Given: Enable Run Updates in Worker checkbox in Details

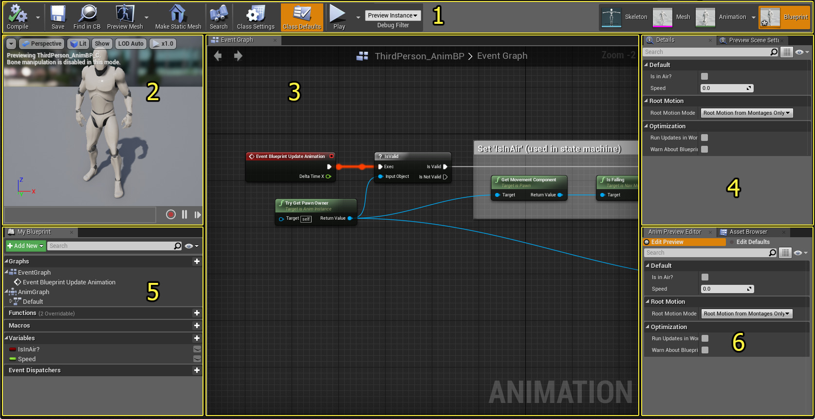Looking at the screenshot, I should [704, 138].
